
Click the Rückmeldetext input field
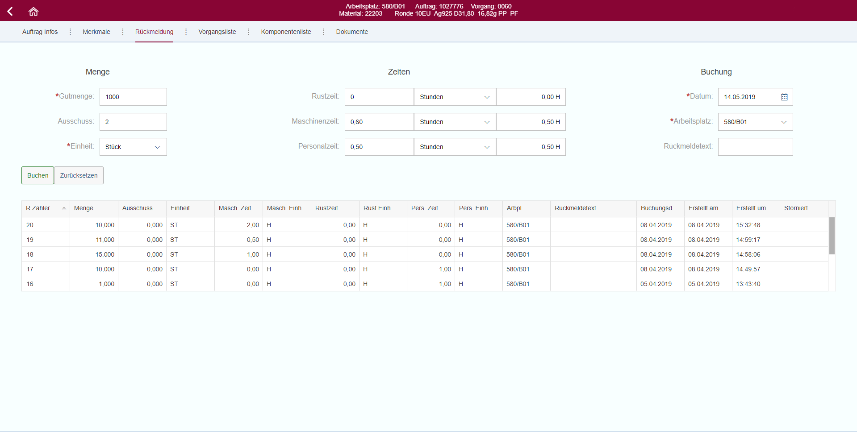[x=755, y=147]
